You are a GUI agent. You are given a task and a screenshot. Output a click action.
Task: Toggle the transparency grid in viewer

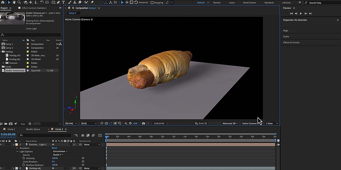pos(106,124)
